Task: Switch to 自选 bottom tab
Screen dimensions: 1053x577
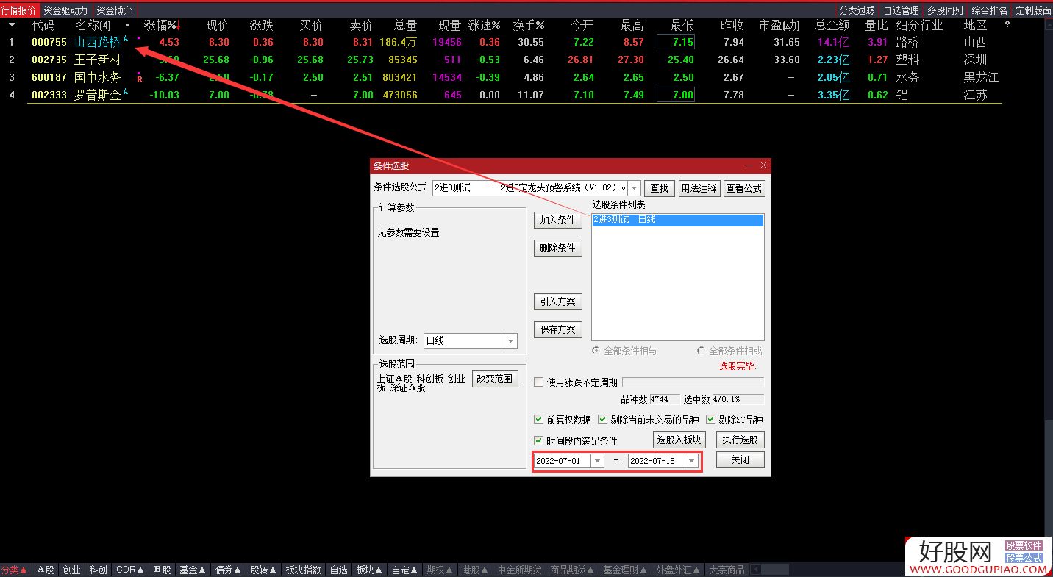Action: 338,570
